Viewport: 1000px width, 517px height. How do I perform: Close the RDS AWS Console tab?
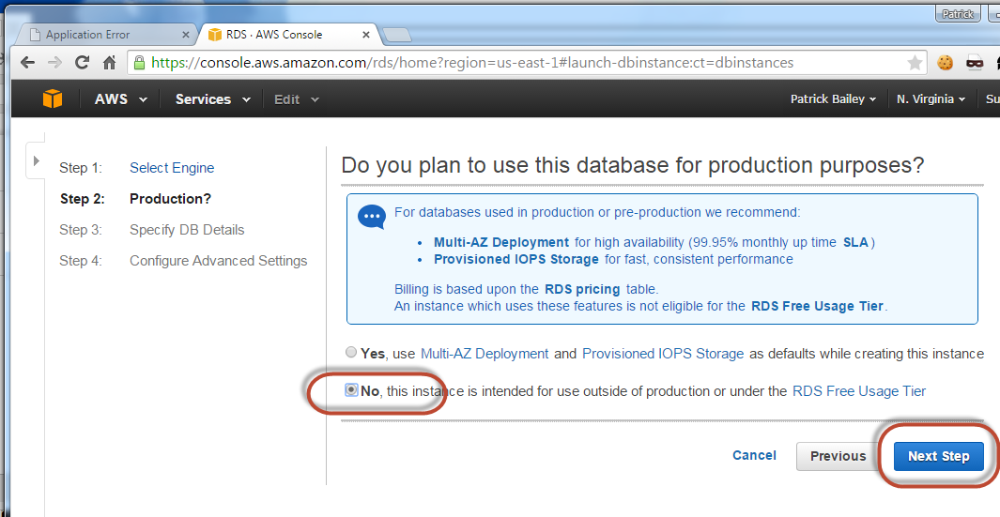(366, 35)
